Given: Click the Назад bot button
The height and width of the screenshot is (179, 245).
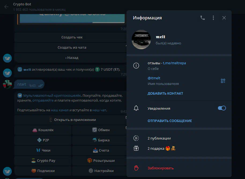Looking at the screenshot, I should (x=70, y=58).
